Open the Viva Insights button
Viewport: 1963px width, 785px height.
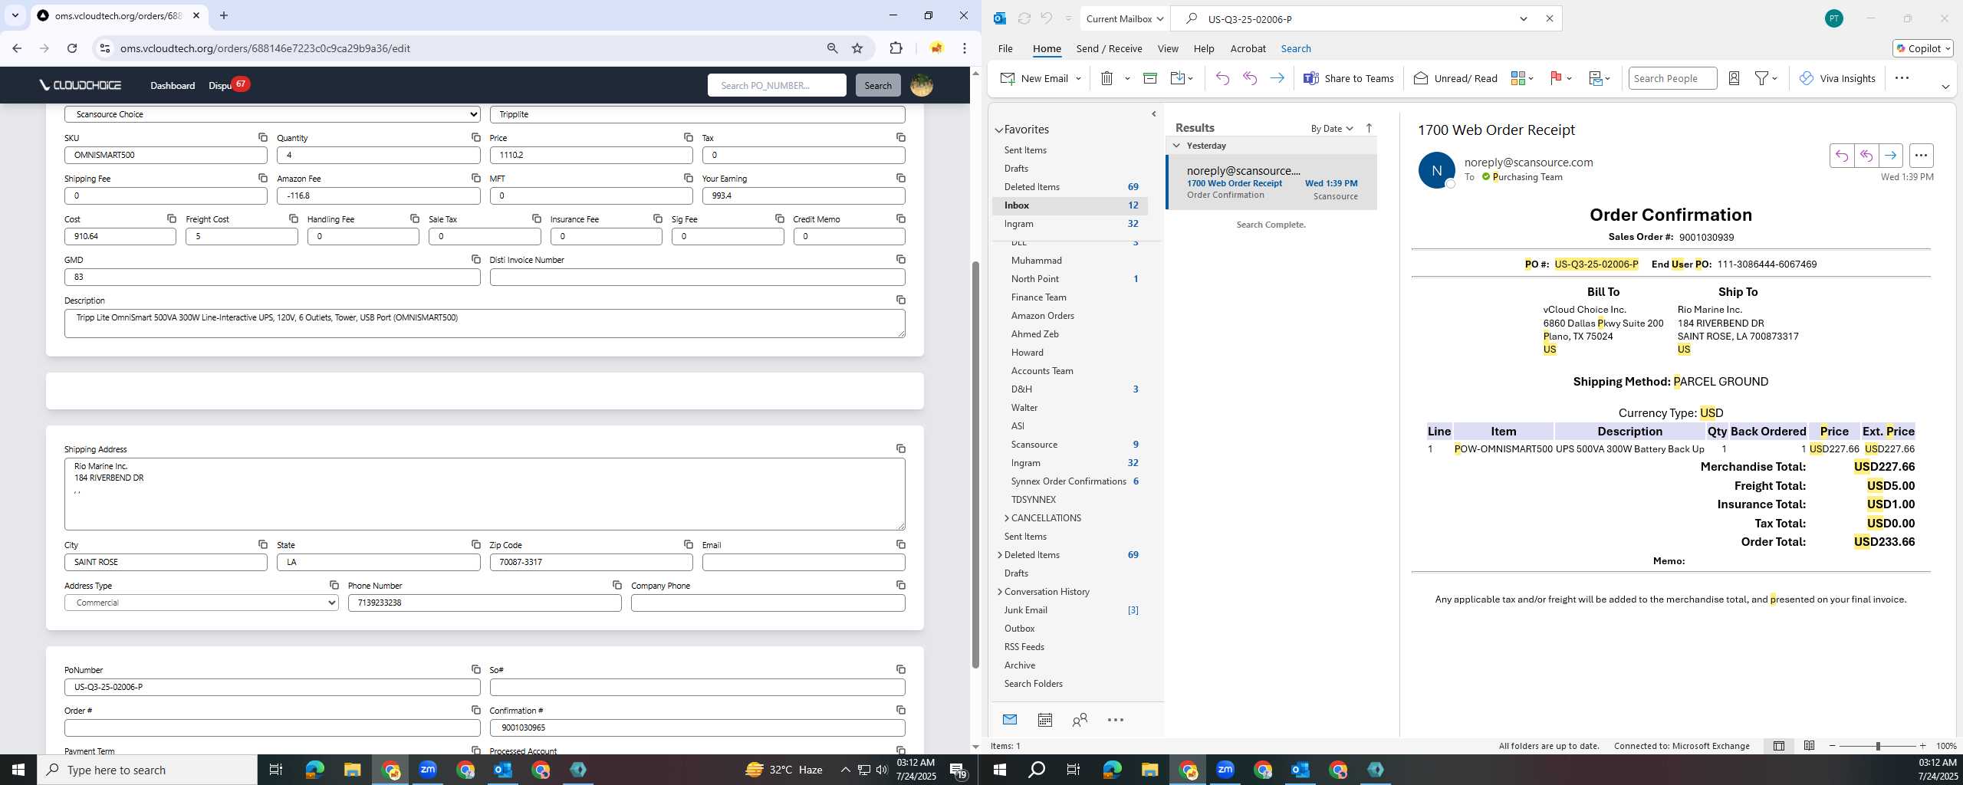click(x=1837, y=78)
